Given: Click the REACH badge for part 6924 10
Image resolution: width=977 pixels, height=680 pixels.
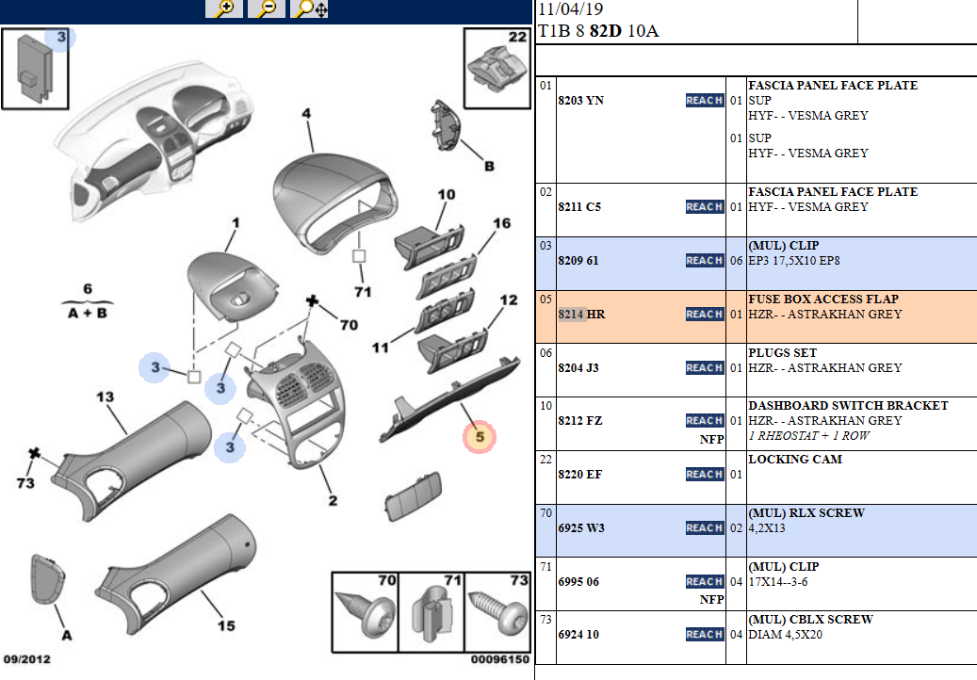Looking at the screenshot, I should pyautogui.click(x=705, y=634).
